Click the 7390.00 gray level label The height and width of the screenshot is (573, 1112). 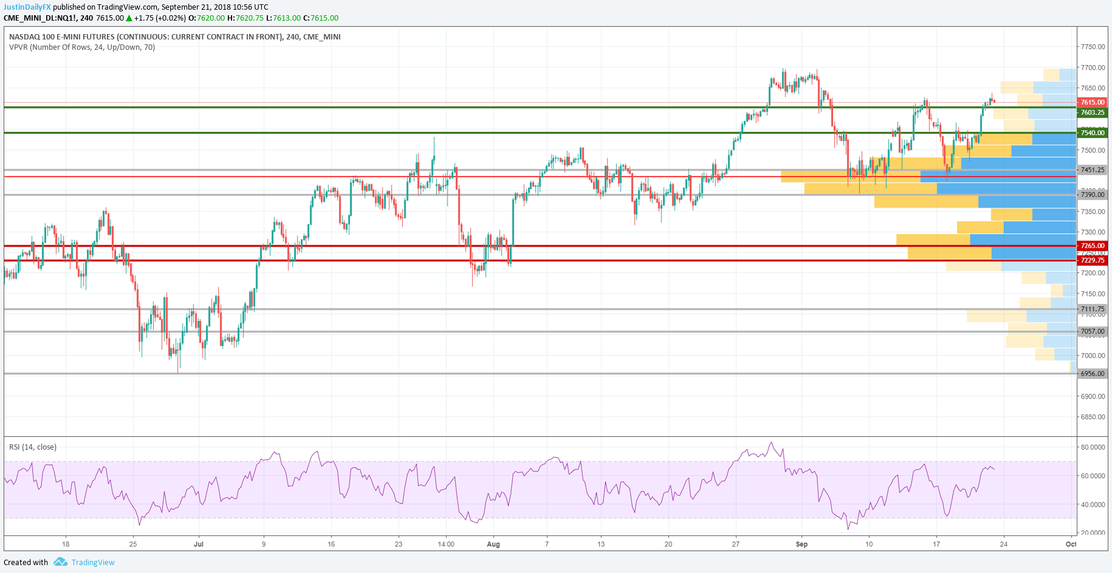click(x=1093, y=194)
